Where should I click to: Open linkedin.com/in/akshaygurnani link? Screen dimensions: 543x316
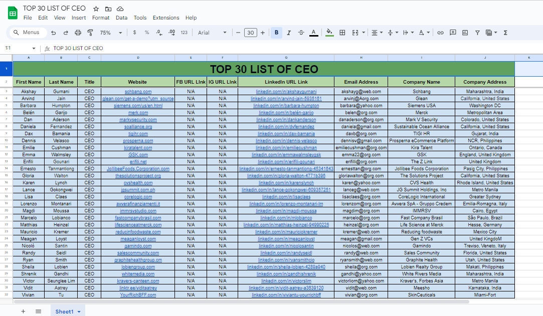tap(286, 92)
